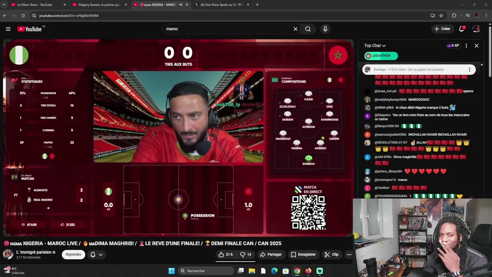Click the Rejoindre membership button
This screenshot has height=277, width=492.
(x=73, y=254)
